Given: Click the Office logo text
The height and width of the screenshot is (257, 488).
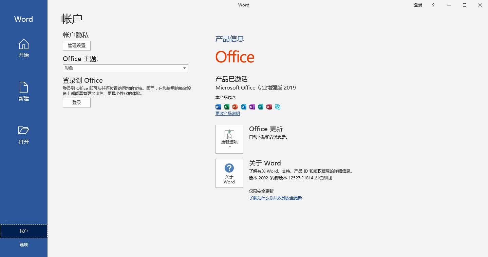Looking at the screenshot, I should point(235,57).
